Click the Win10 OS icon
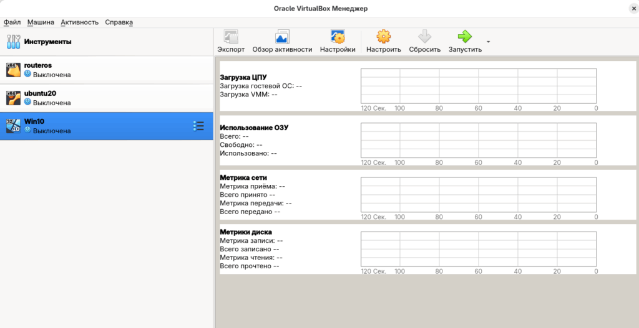639x328 pixels. pos(14,126)
